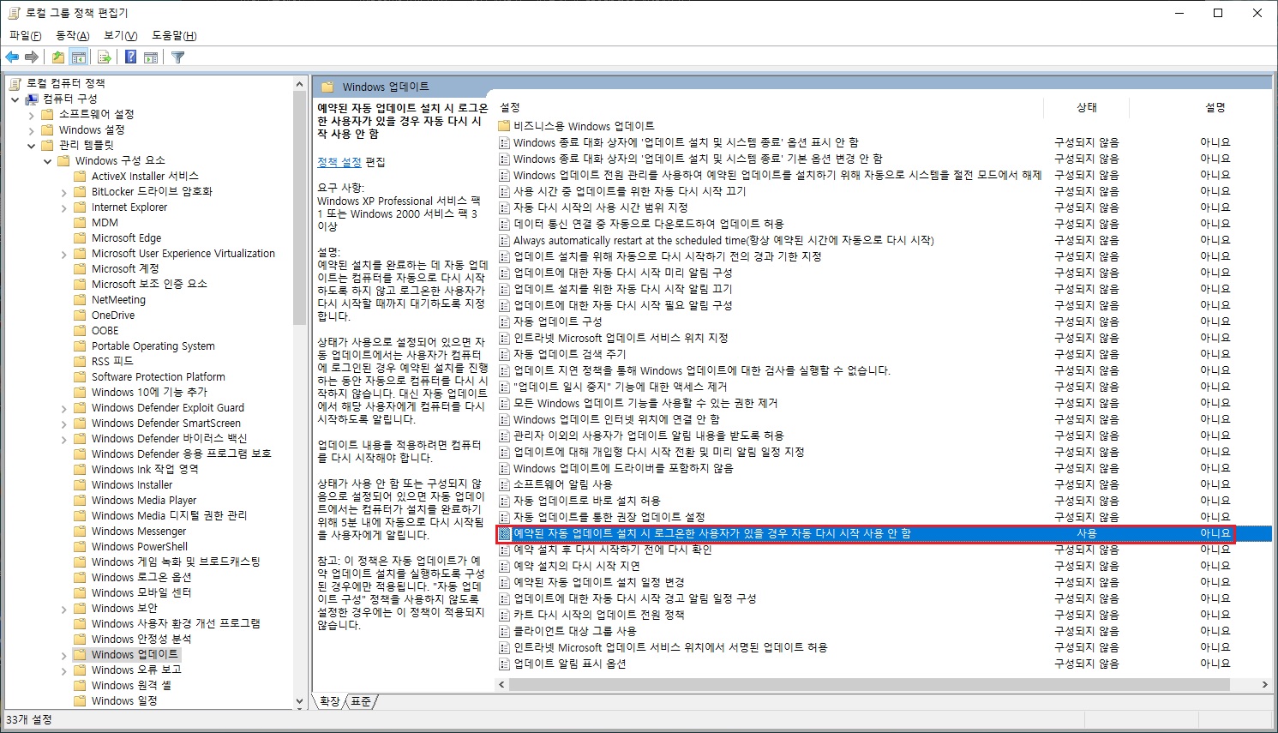Click the folder icon beside OneDrive

pos(80,315)
